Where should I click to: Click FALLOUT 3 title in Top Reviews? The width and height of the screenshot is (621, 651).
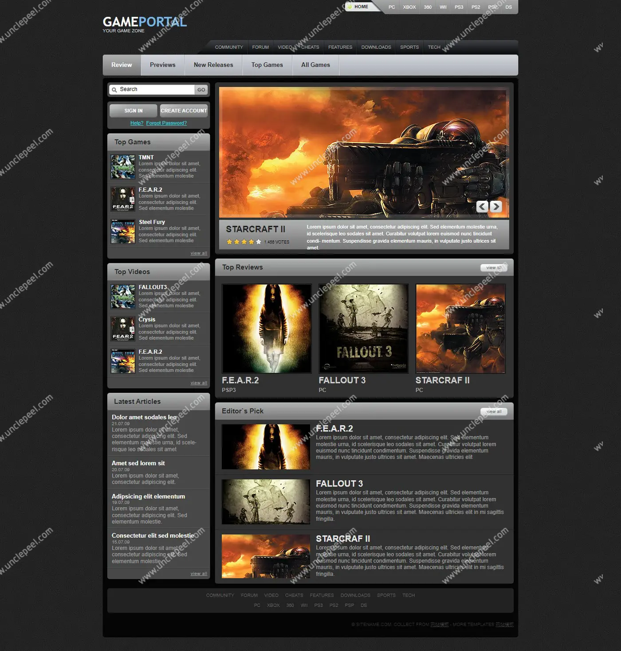(x=342, y=381)
